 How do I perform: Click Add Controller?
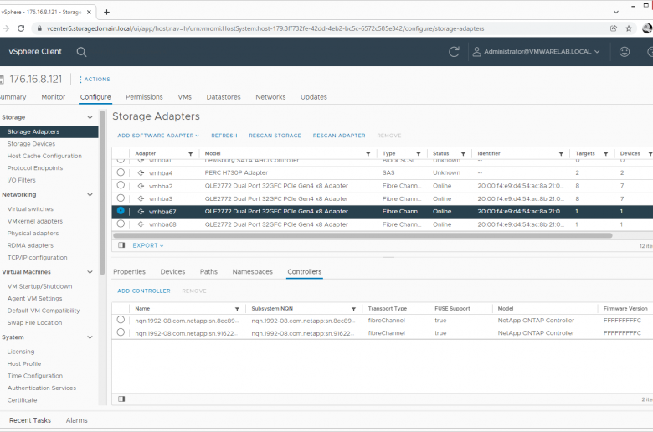[x=144, y=291]
